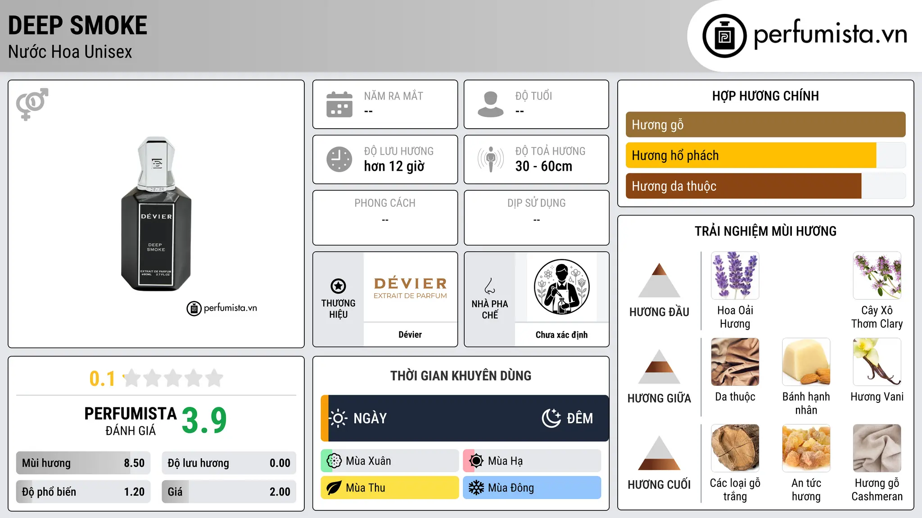Click the perfumer illustration icon
Image resolution: width=922 pixels, height=518 pixels.
[561, 287]
